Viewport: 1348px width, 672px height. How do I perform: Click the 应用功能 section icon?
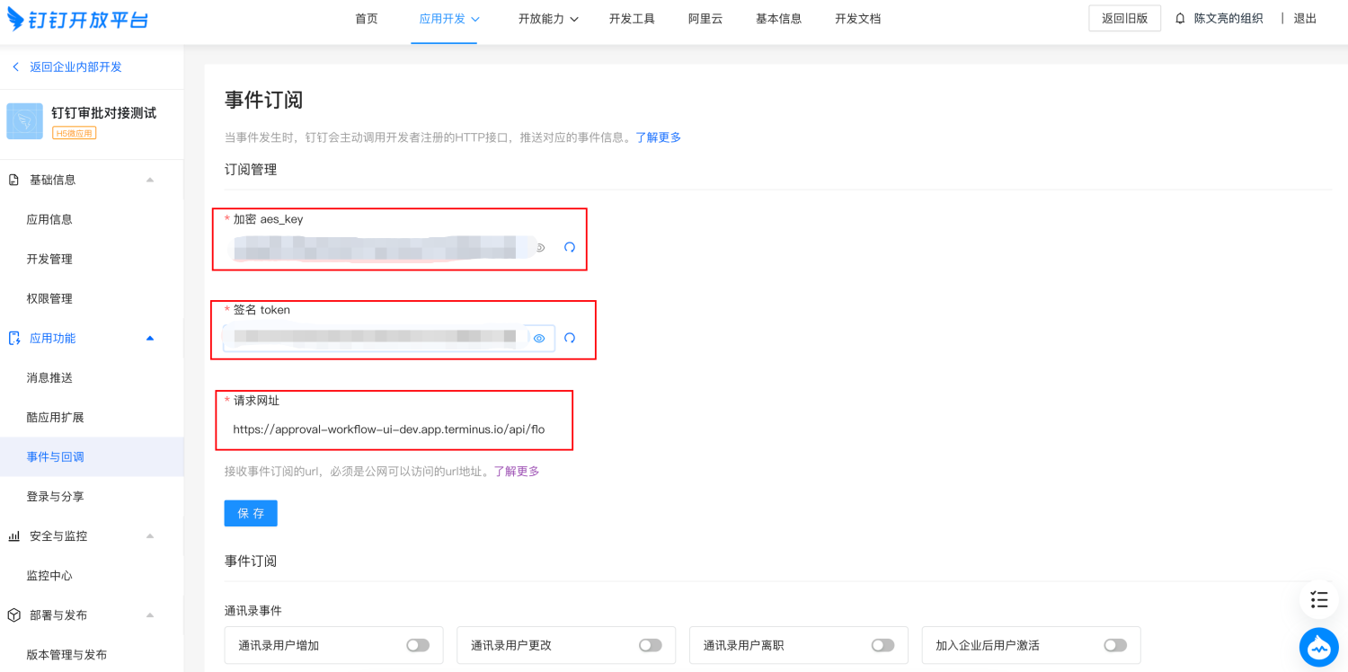point(13,338)
